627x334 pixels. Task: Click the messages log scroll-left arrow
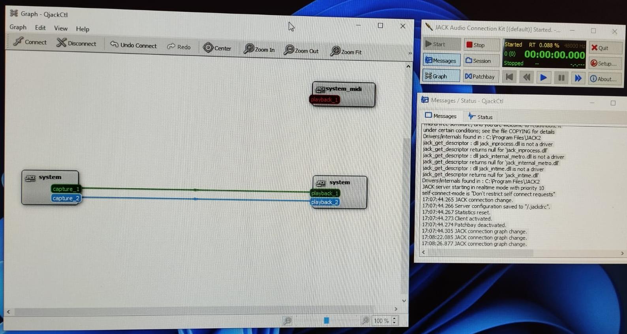tap(424, 252)
